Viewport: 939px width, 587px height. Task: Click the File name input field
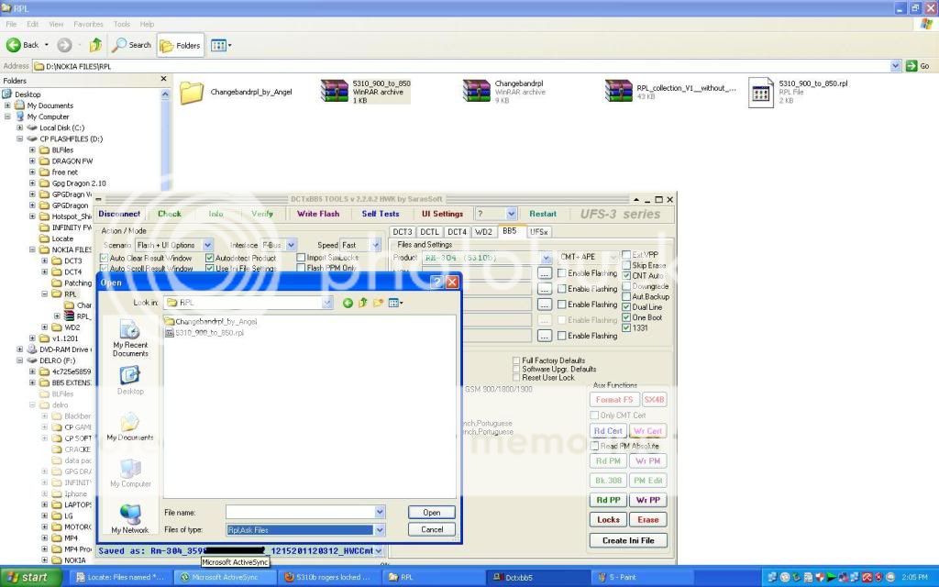tap(300, 513)
